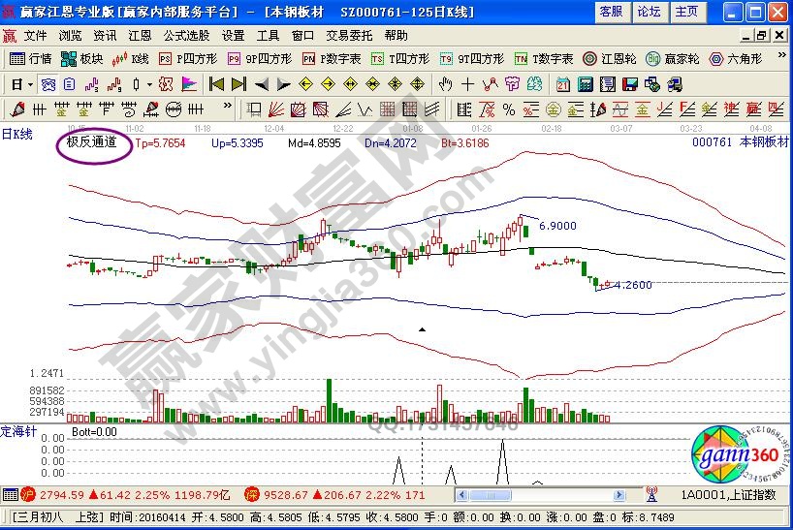This screenshot has height=530, width=793.
Task: Open the 帮助 menu
Action: pos(396,36)
